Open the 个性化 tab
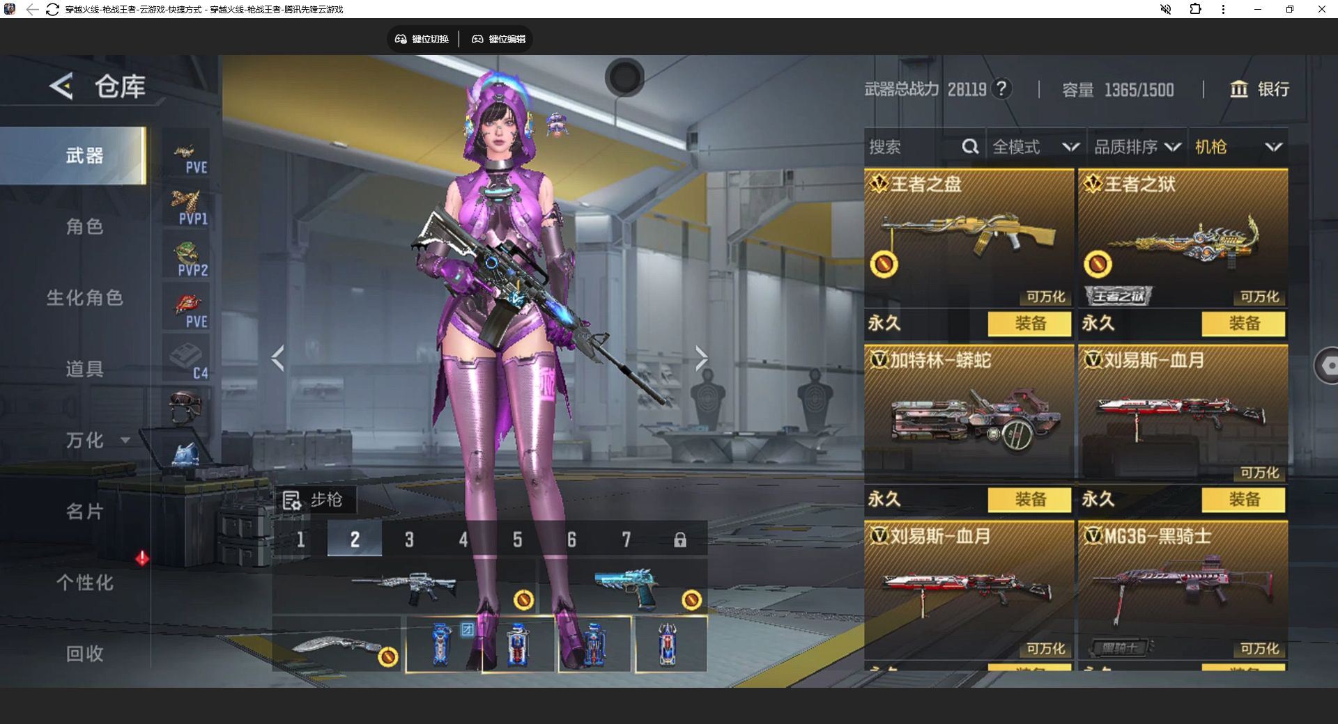Image resolution: width=1338 pixels, height=724 pixels. point(84,583)
